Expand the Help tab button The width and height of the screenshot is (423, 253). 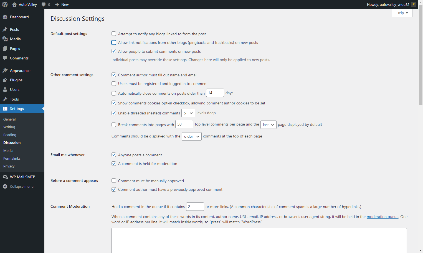(x=402, y=13)
